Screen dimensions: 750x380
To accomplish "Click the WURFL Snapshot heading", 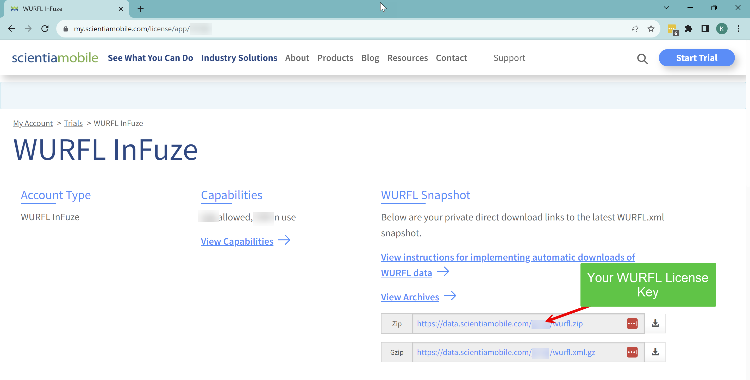I will (x=425, y=195).
